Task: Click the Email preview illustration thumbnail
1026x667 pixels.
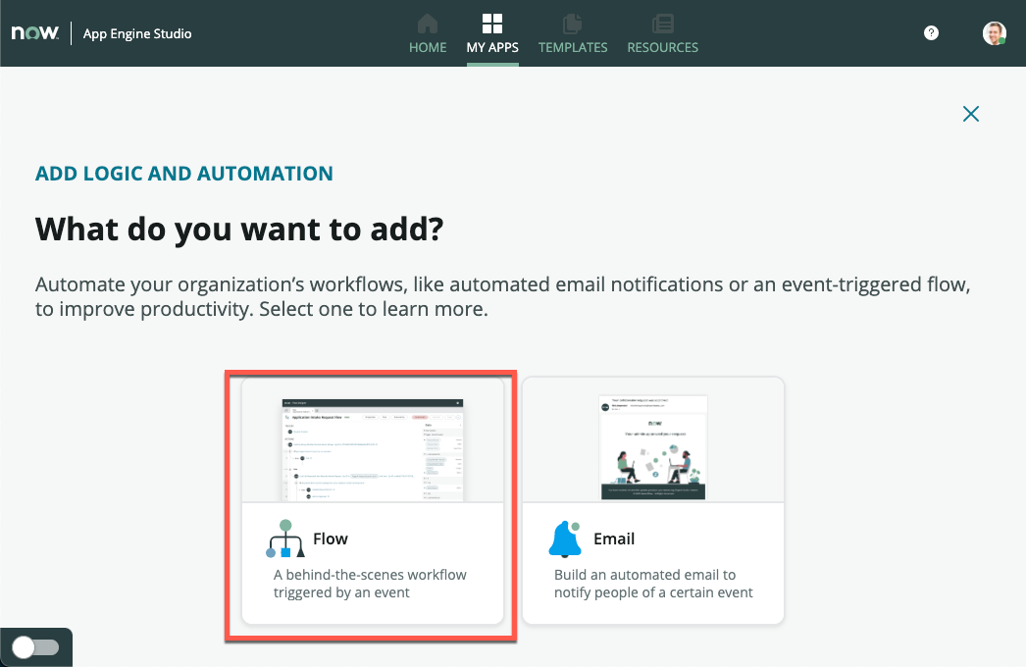Action: [653, 448]
